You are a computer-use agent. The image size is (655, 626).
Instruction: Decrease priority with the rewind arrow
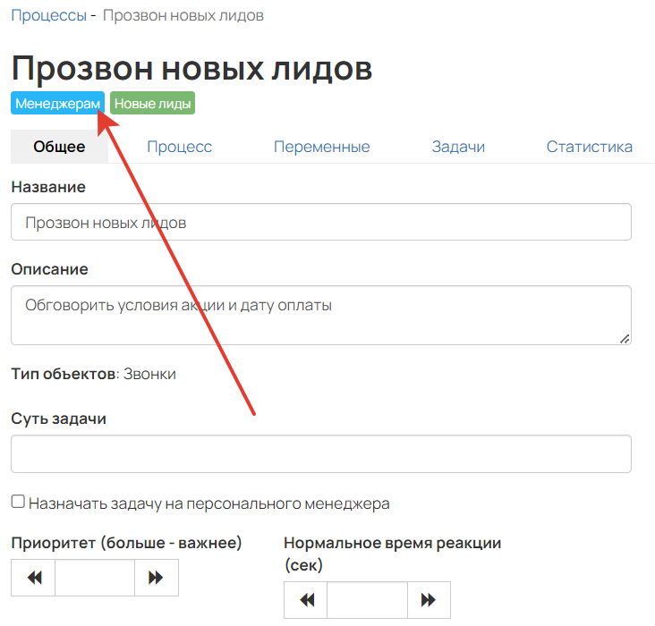click(33, 578)
